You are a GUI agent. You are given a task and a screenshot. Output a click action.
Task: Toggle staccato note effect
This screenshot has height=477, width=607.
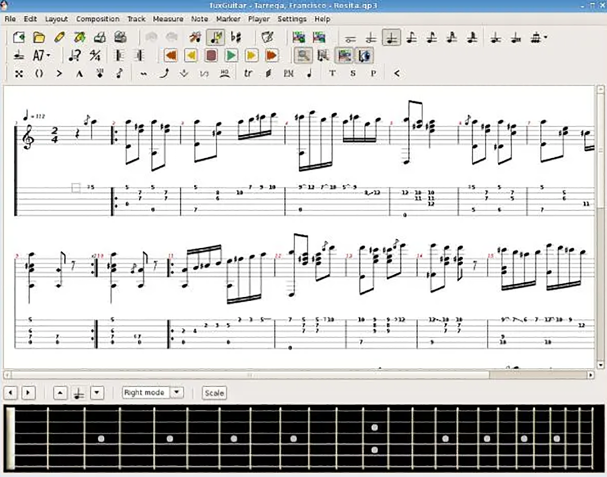[309, 73]
